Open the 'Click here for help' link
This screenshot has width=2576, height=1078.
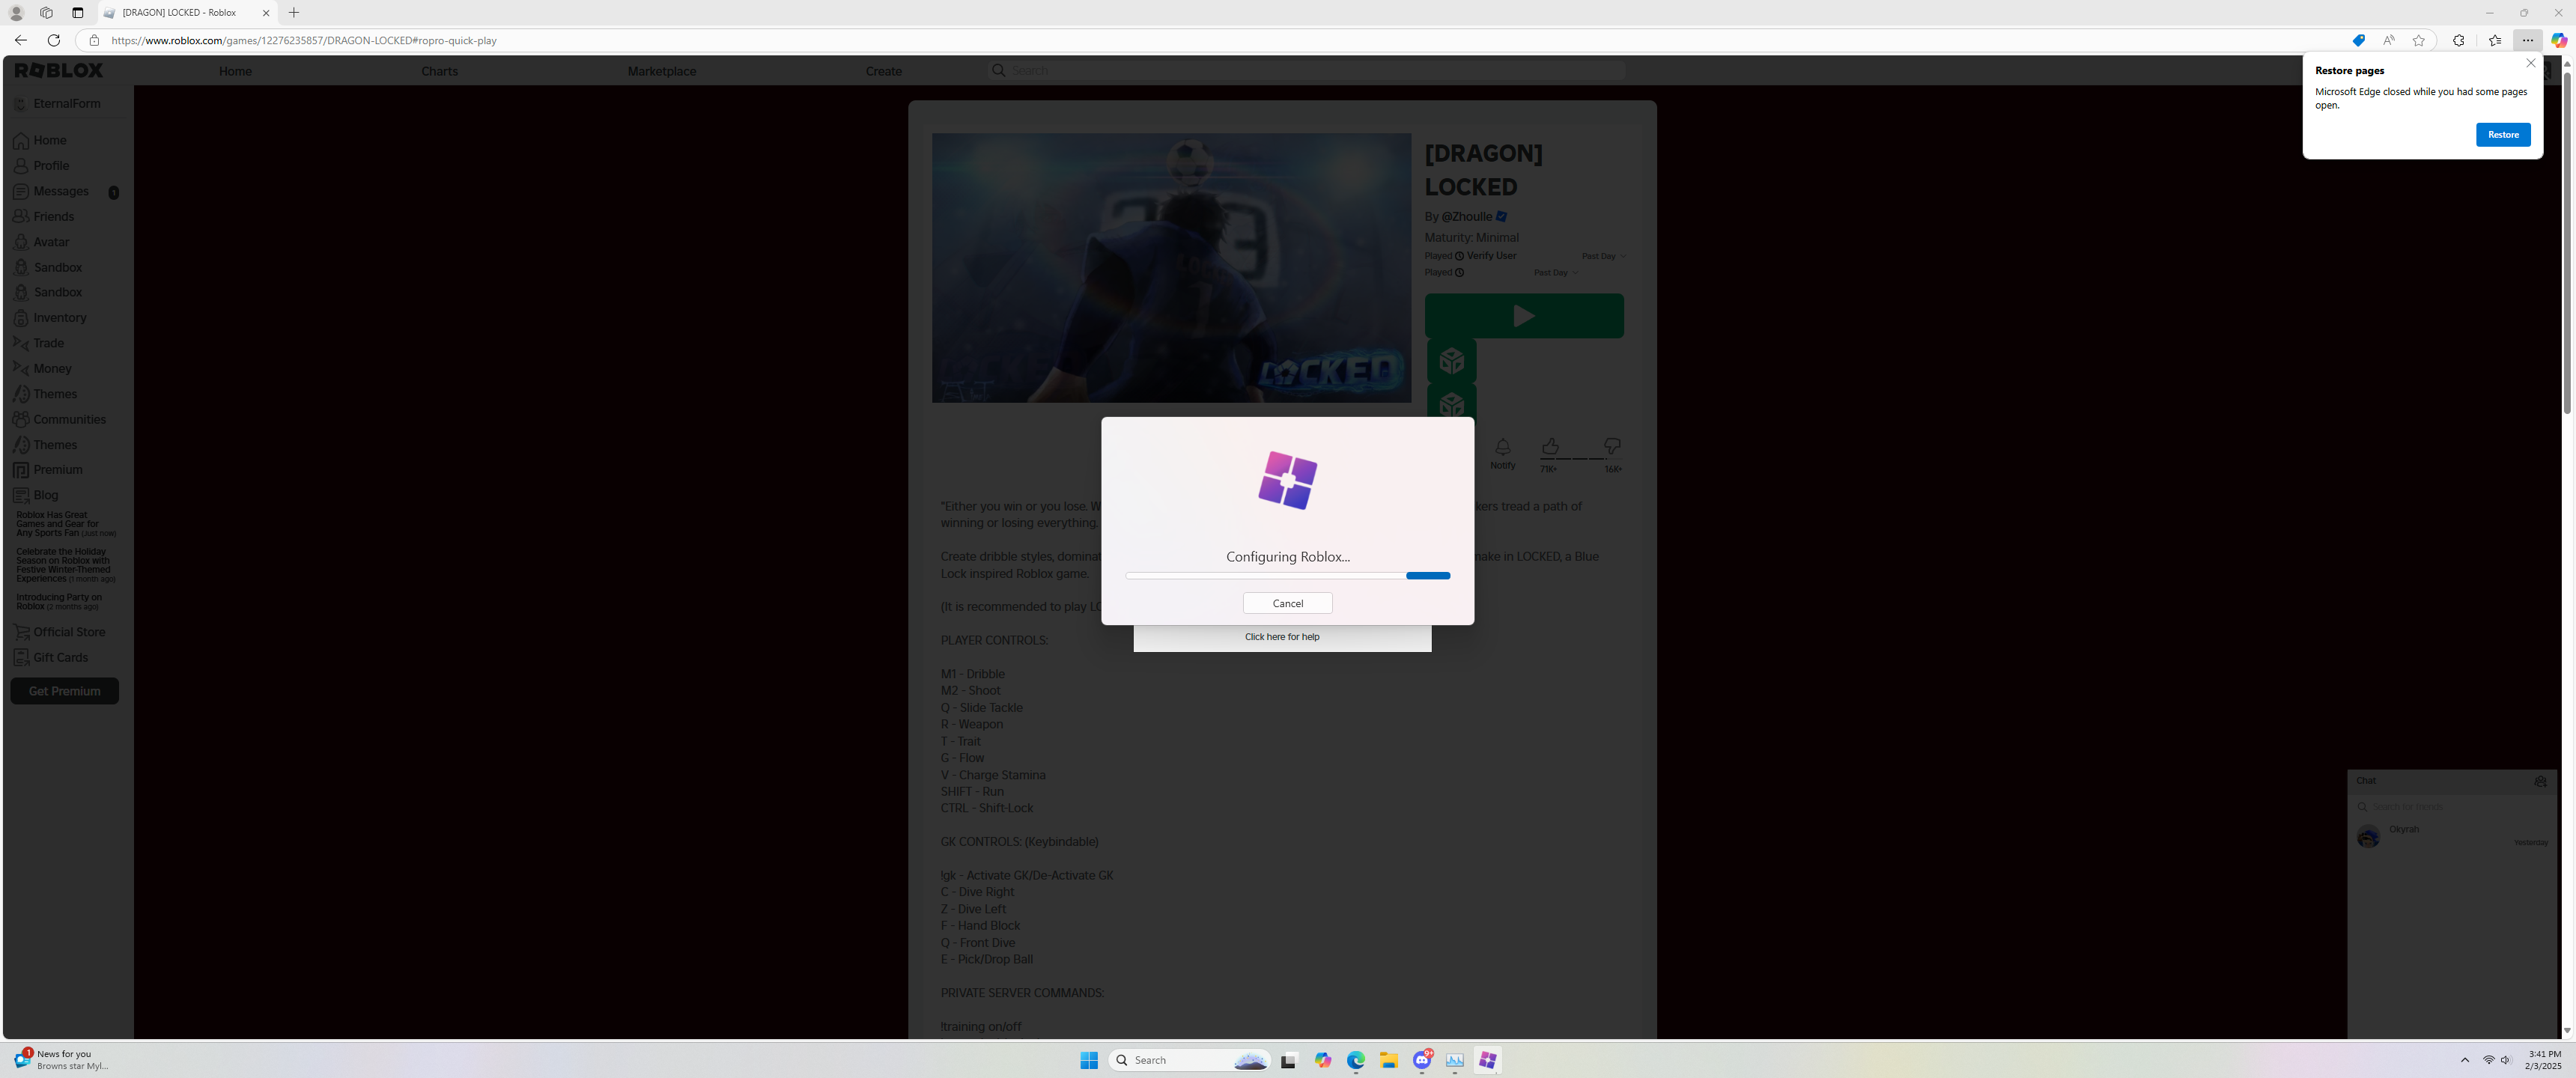point(1281,637)
